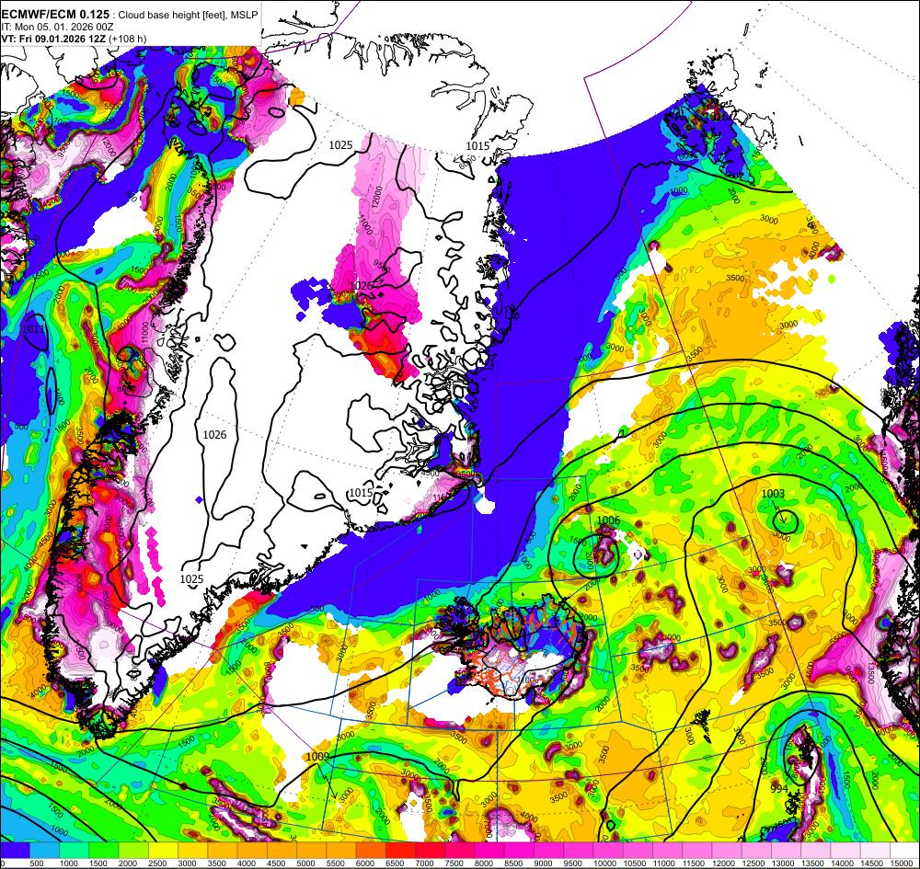Click the '8000' value on the legend scale

(x=484, y=863)
